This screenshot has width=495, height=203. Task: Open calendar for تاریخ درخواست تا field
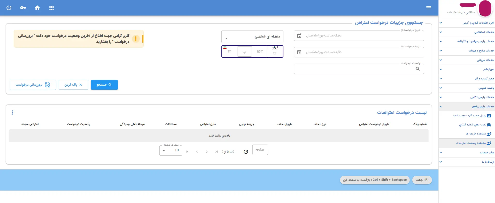pyautogui.click(x=299, y=52)
